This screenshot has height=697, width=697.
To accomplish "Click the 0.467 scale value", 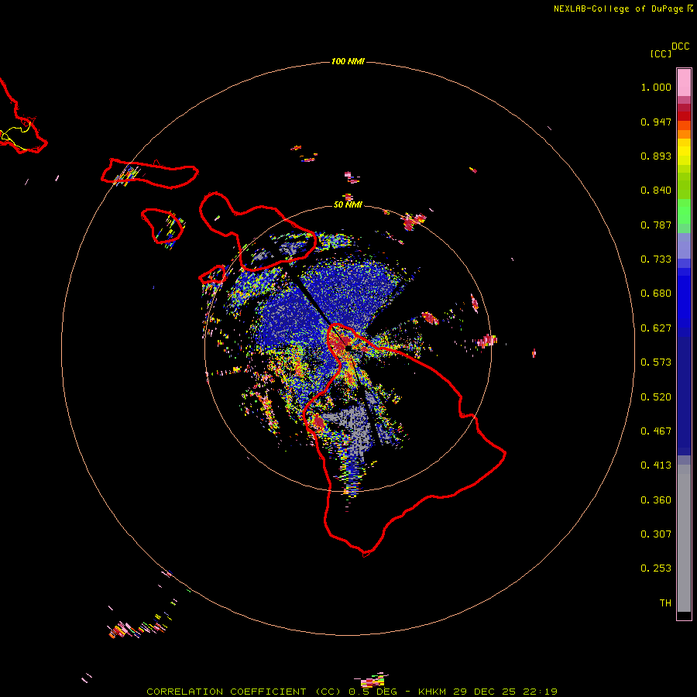I will 656,431.
